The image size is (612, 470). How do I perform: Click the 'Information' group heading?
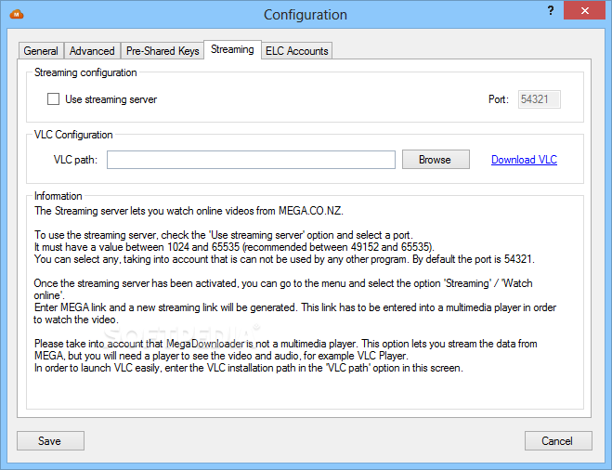(59, 196)
